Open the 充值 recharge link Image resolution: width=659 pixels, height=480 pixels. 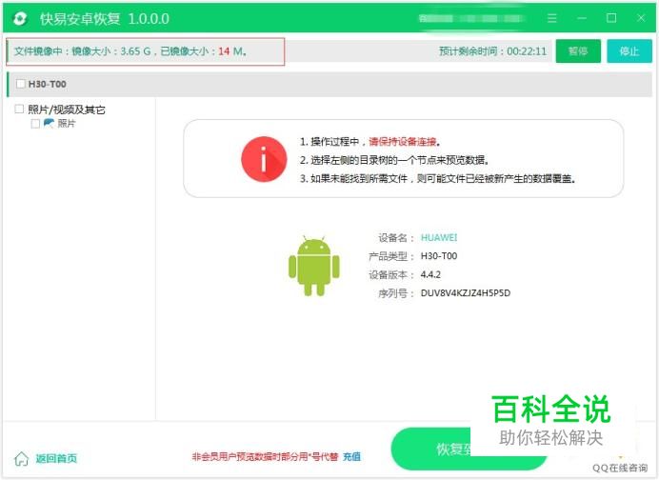[x=351, y=456]
